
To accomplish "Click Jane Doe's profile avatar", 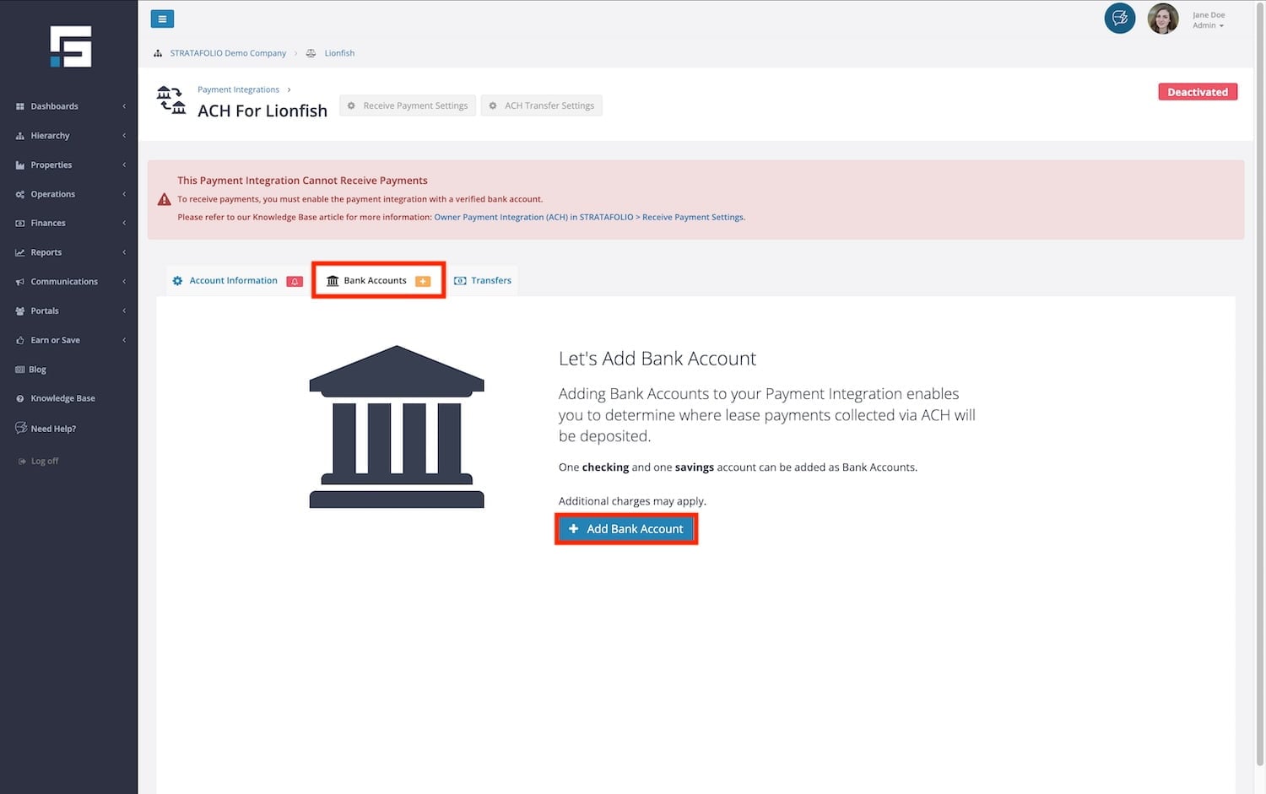I will click(1162, 19).
